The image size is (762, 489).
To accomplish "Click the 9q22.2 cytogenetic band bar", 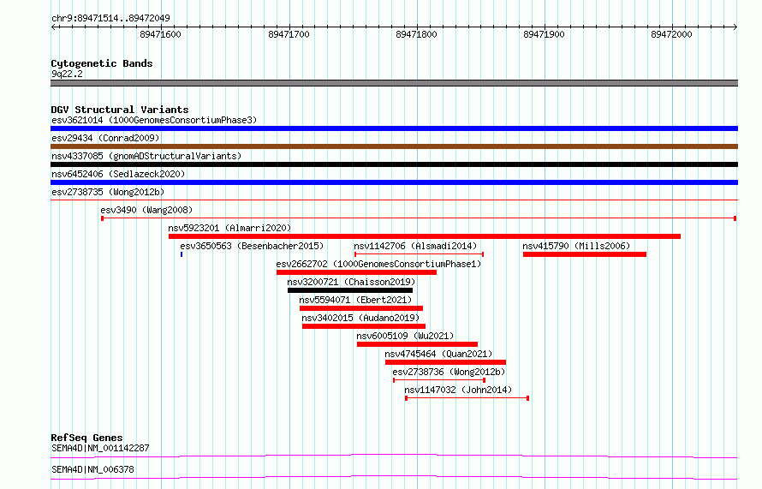I will (394, 83).
